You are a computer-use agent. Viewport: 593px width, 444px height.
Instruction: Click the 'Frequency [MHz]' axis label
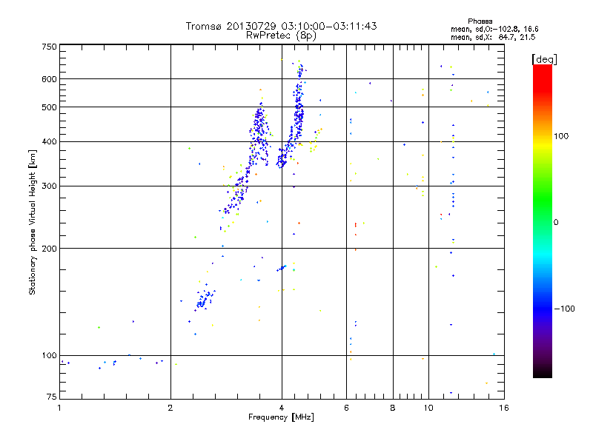281,417
